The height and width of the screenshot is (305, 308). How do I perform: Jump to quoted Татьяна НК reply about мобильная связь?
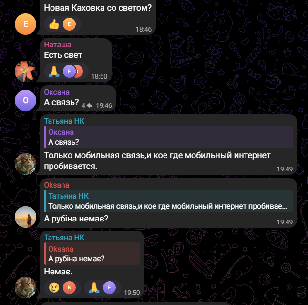click(168, 201)
